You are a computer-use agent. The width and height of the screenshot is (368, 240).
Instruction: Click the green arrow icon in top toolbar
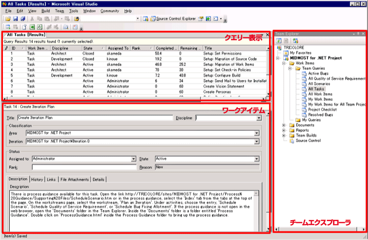pyautogui.click(x=208, y=19)
